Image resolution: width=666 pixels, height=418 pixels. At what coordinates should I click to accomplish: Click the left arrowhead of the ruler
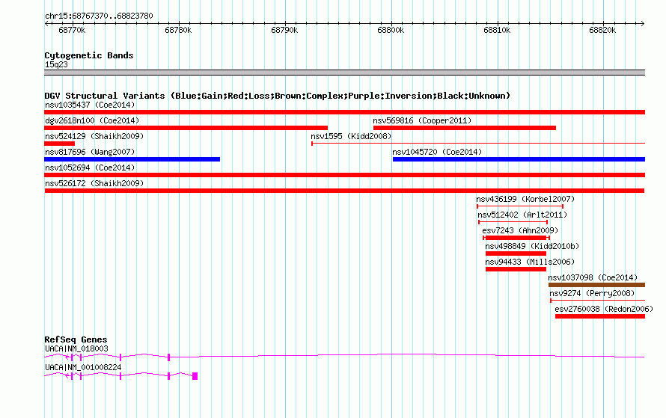point(46,23)
